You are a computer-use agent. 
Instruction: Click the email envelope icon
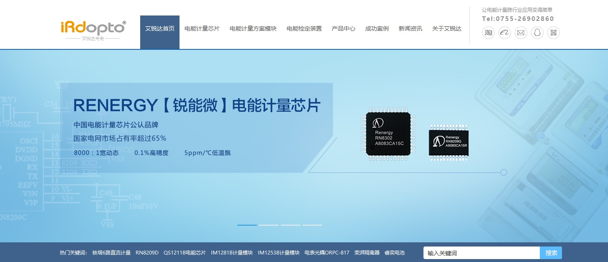(x=521, y=33)
